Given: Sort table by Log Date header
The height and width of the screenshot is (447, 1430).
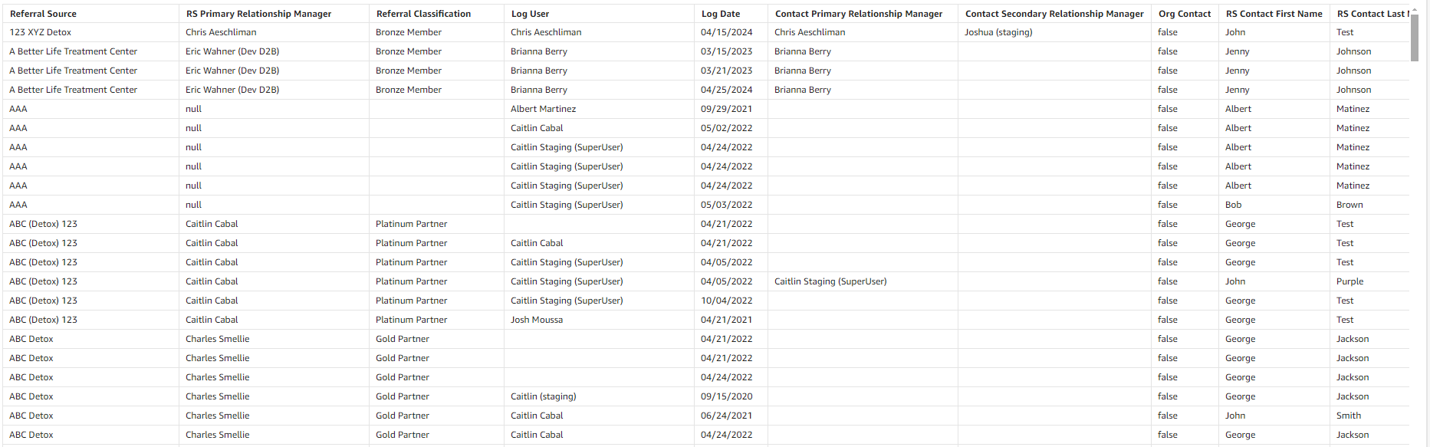Looking at the screenshot, I should click(720, 14).
